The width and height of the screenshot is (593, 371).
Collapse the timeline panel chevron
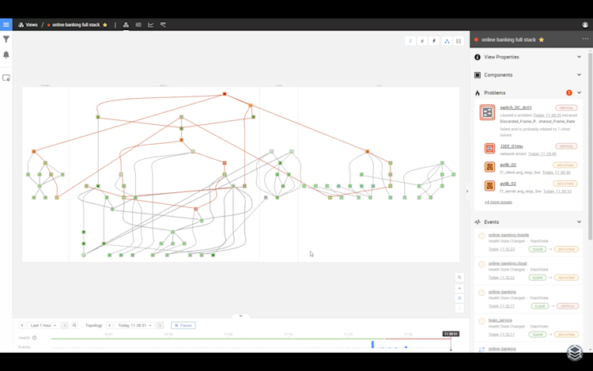click(240, 316)
